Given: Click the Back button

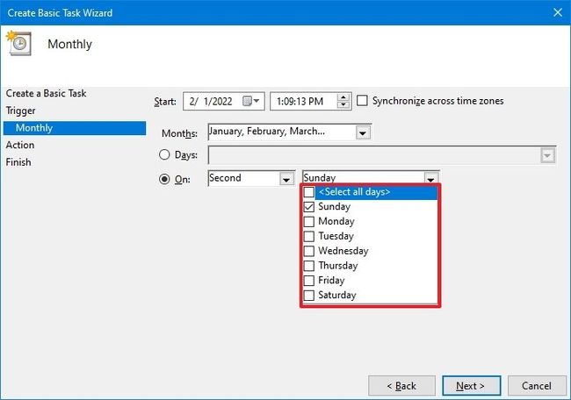Looking at the screenshot, I should click(x=401, y=386).
